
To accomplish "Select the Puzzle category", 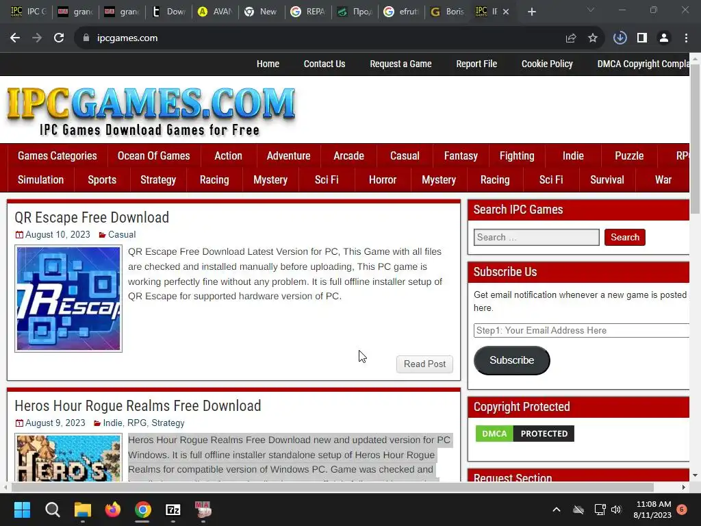I will tap(629, 155).
